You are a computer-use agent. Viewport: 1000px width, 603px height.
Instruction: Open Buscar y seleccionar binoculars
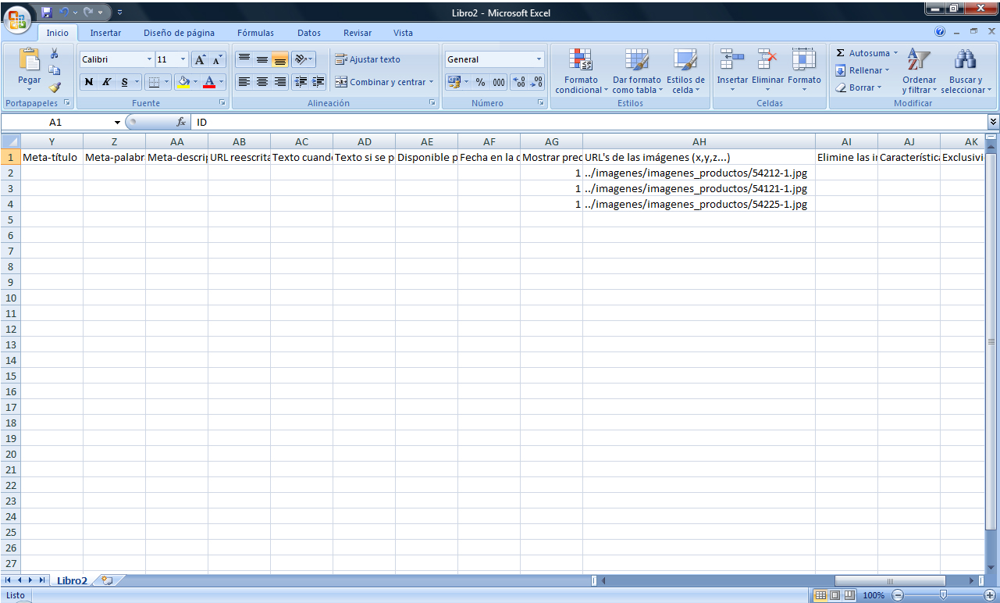click(966, 71)
